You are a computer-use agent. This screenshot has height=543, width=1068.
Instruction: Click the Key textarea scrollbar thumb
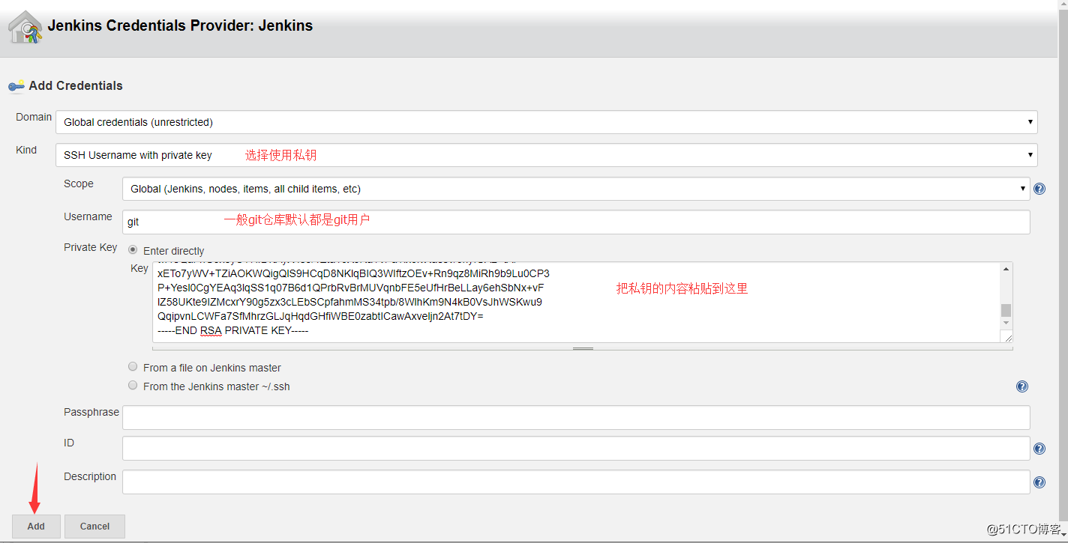(1006, 310)
